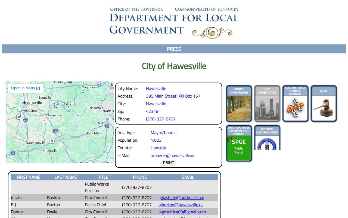Click the address 395 Main Street, PO Box 157
The width and height of the screenshot is (348, 218).
tap(173, 96)
